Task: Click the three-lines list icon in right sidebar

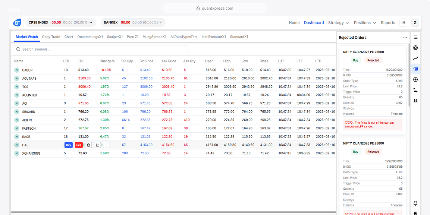Action: (415, 37)
